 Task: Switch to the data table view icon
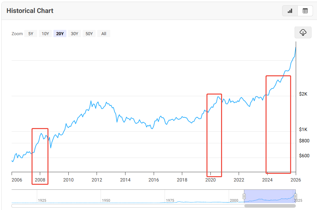(305, 11)
